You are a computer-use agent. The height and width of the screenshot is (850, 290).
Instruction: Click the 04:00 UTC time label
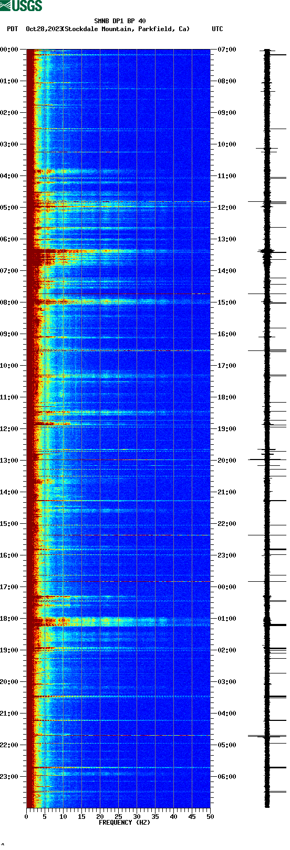[x=227, y=714]
